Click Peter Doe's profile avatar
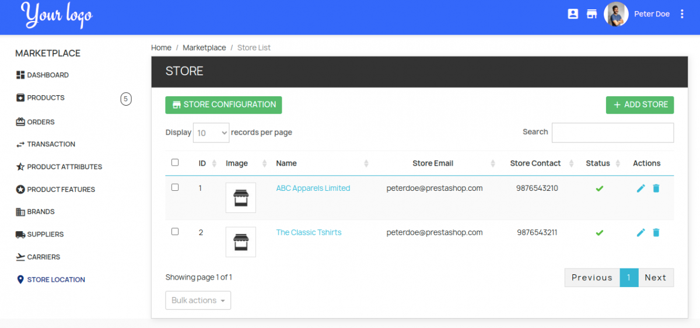The height and width of the screenshot is (328, 700). tap(616, 14)
